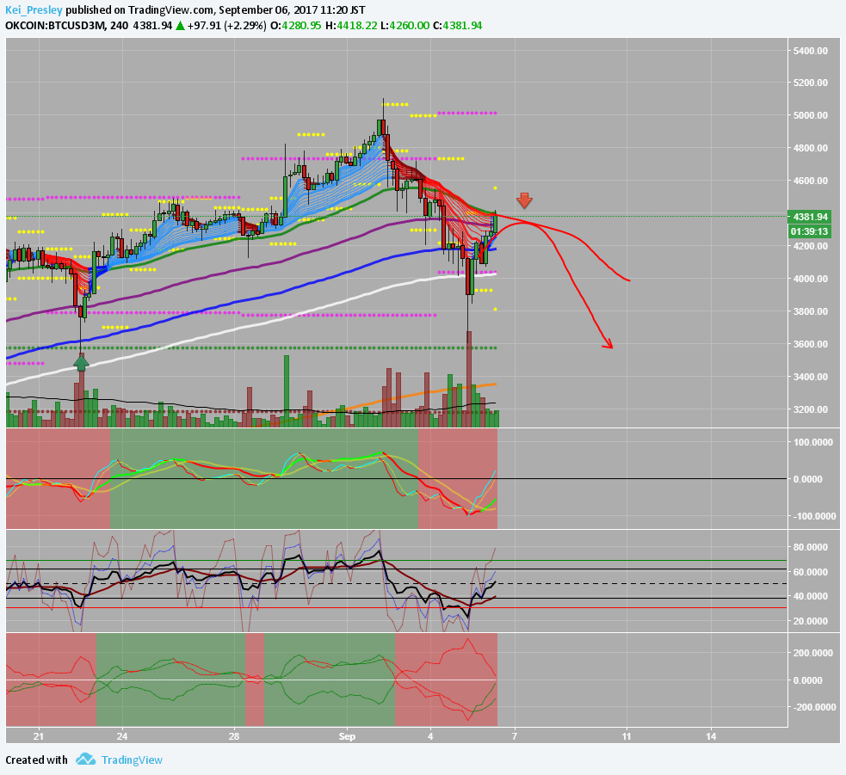The width and height of the screenshot is (846, 775).
Task: Open the Kei_Presley author link
Action: pos(34,10)
